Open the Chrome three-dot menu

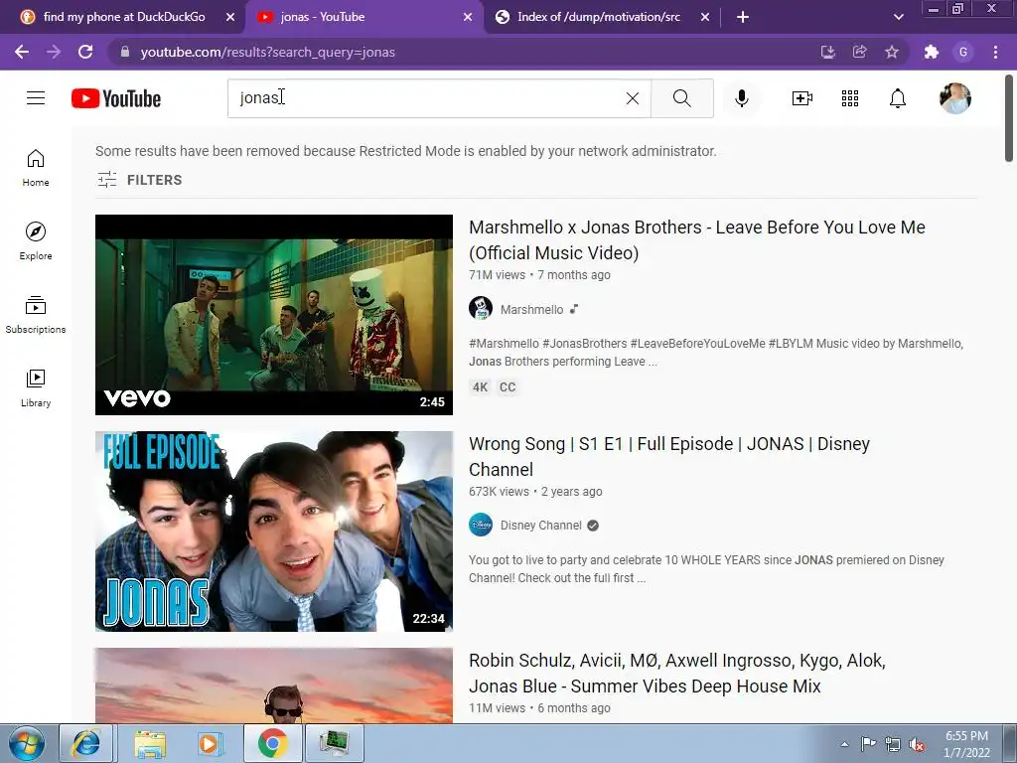click(x=995, y=52)
